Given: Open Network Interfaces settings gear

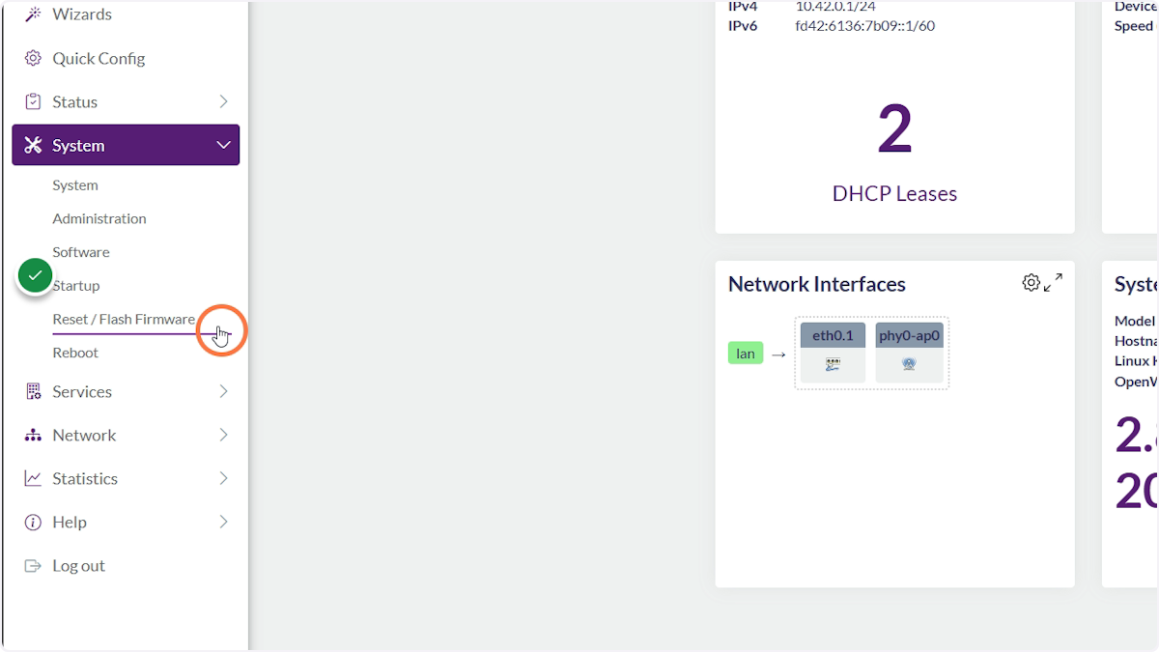Looking at the screenshot, I should (x=1031, y=282).
